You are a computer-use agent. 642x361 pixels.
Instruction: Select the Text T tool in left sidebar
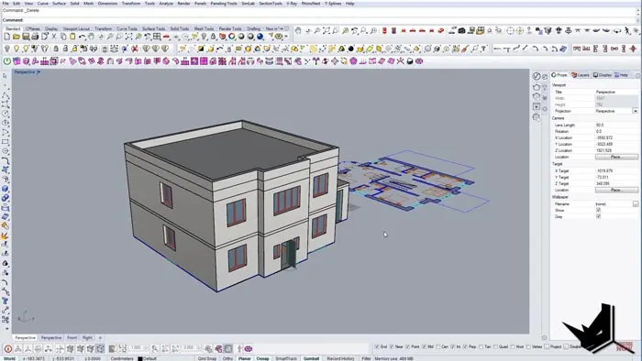pyautogui.click(x=5, y=301)
